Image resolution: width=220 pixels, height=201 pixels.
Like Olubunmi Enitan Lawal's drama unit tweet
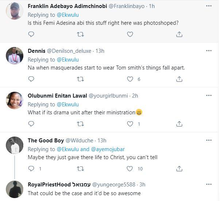coord(130,124)
